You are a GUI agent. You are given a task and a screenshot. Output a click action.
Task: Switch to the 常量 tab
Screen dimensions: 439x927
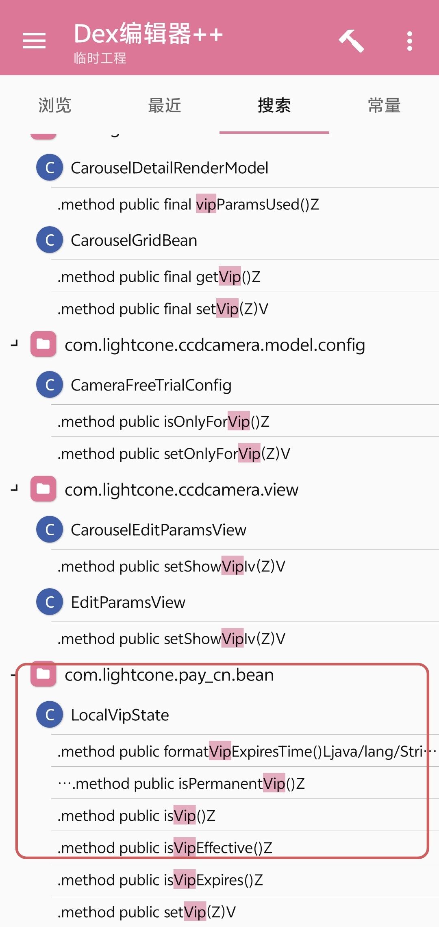384,105
